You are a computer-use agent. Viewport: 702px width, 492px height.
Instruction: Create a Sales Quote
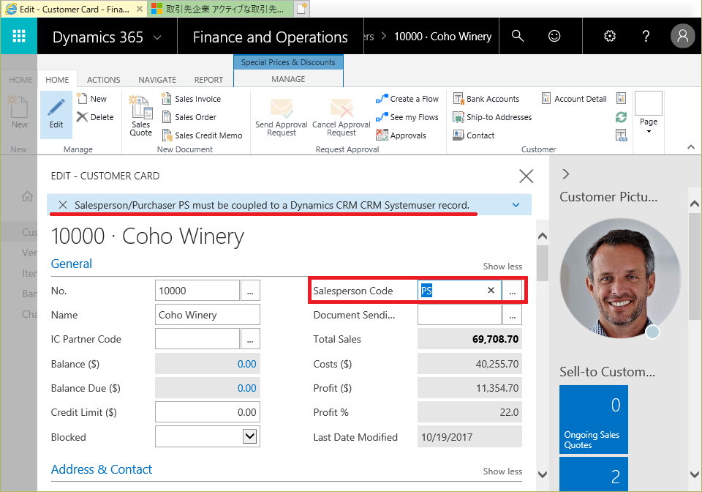(x=140, y=116)
